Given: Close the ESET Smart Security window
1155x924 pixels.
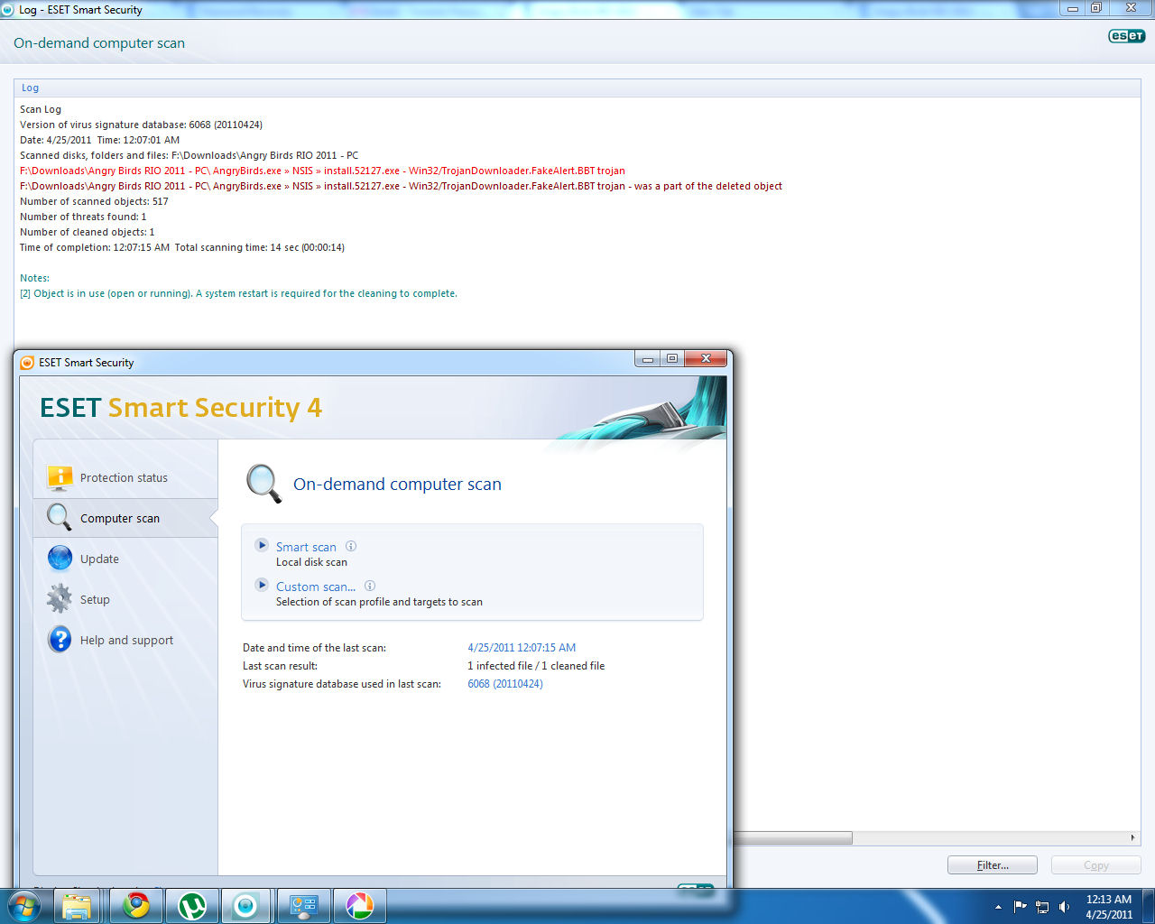Looking at the screenshot, I should (x=706, y=358).
